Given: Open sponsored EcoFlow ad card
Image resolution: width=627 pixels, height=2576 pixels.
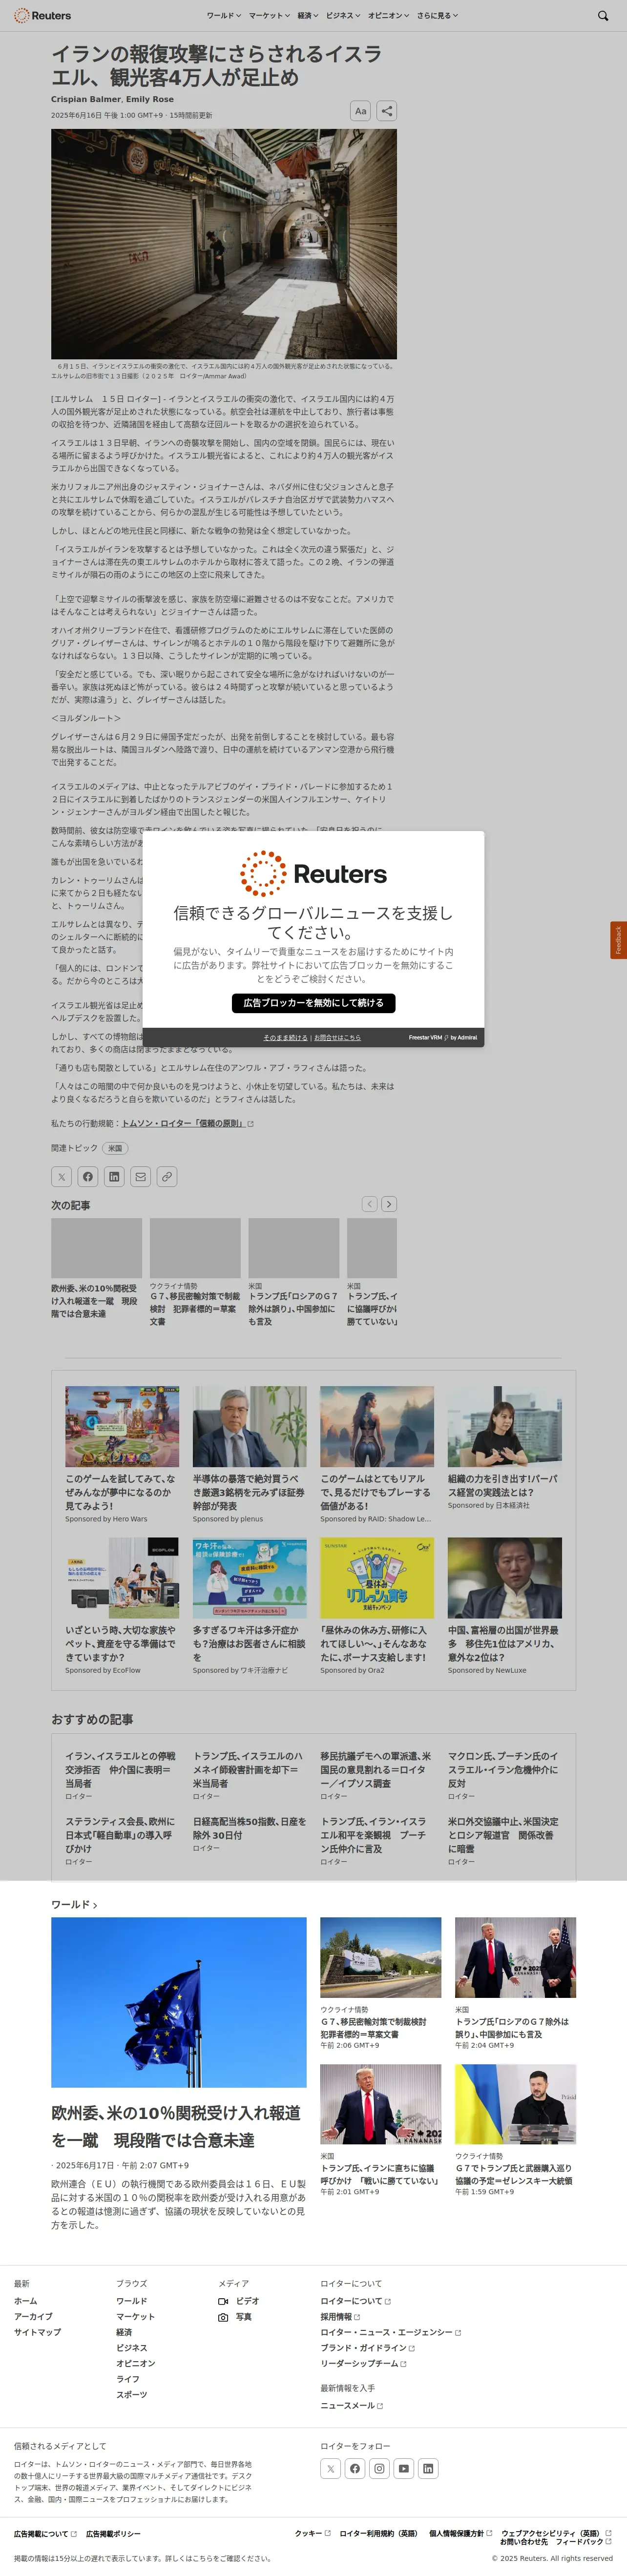Looking at the screenshot, I should click(x=122, y=1606).
